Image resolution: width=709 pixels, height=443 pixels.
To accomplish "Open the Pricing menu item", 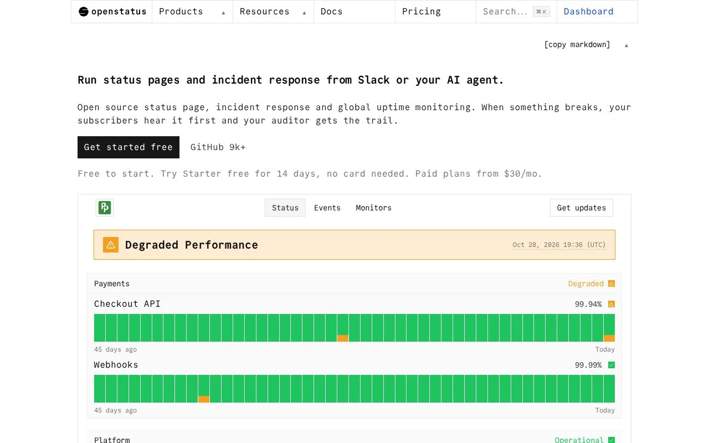I will (435, 12).
